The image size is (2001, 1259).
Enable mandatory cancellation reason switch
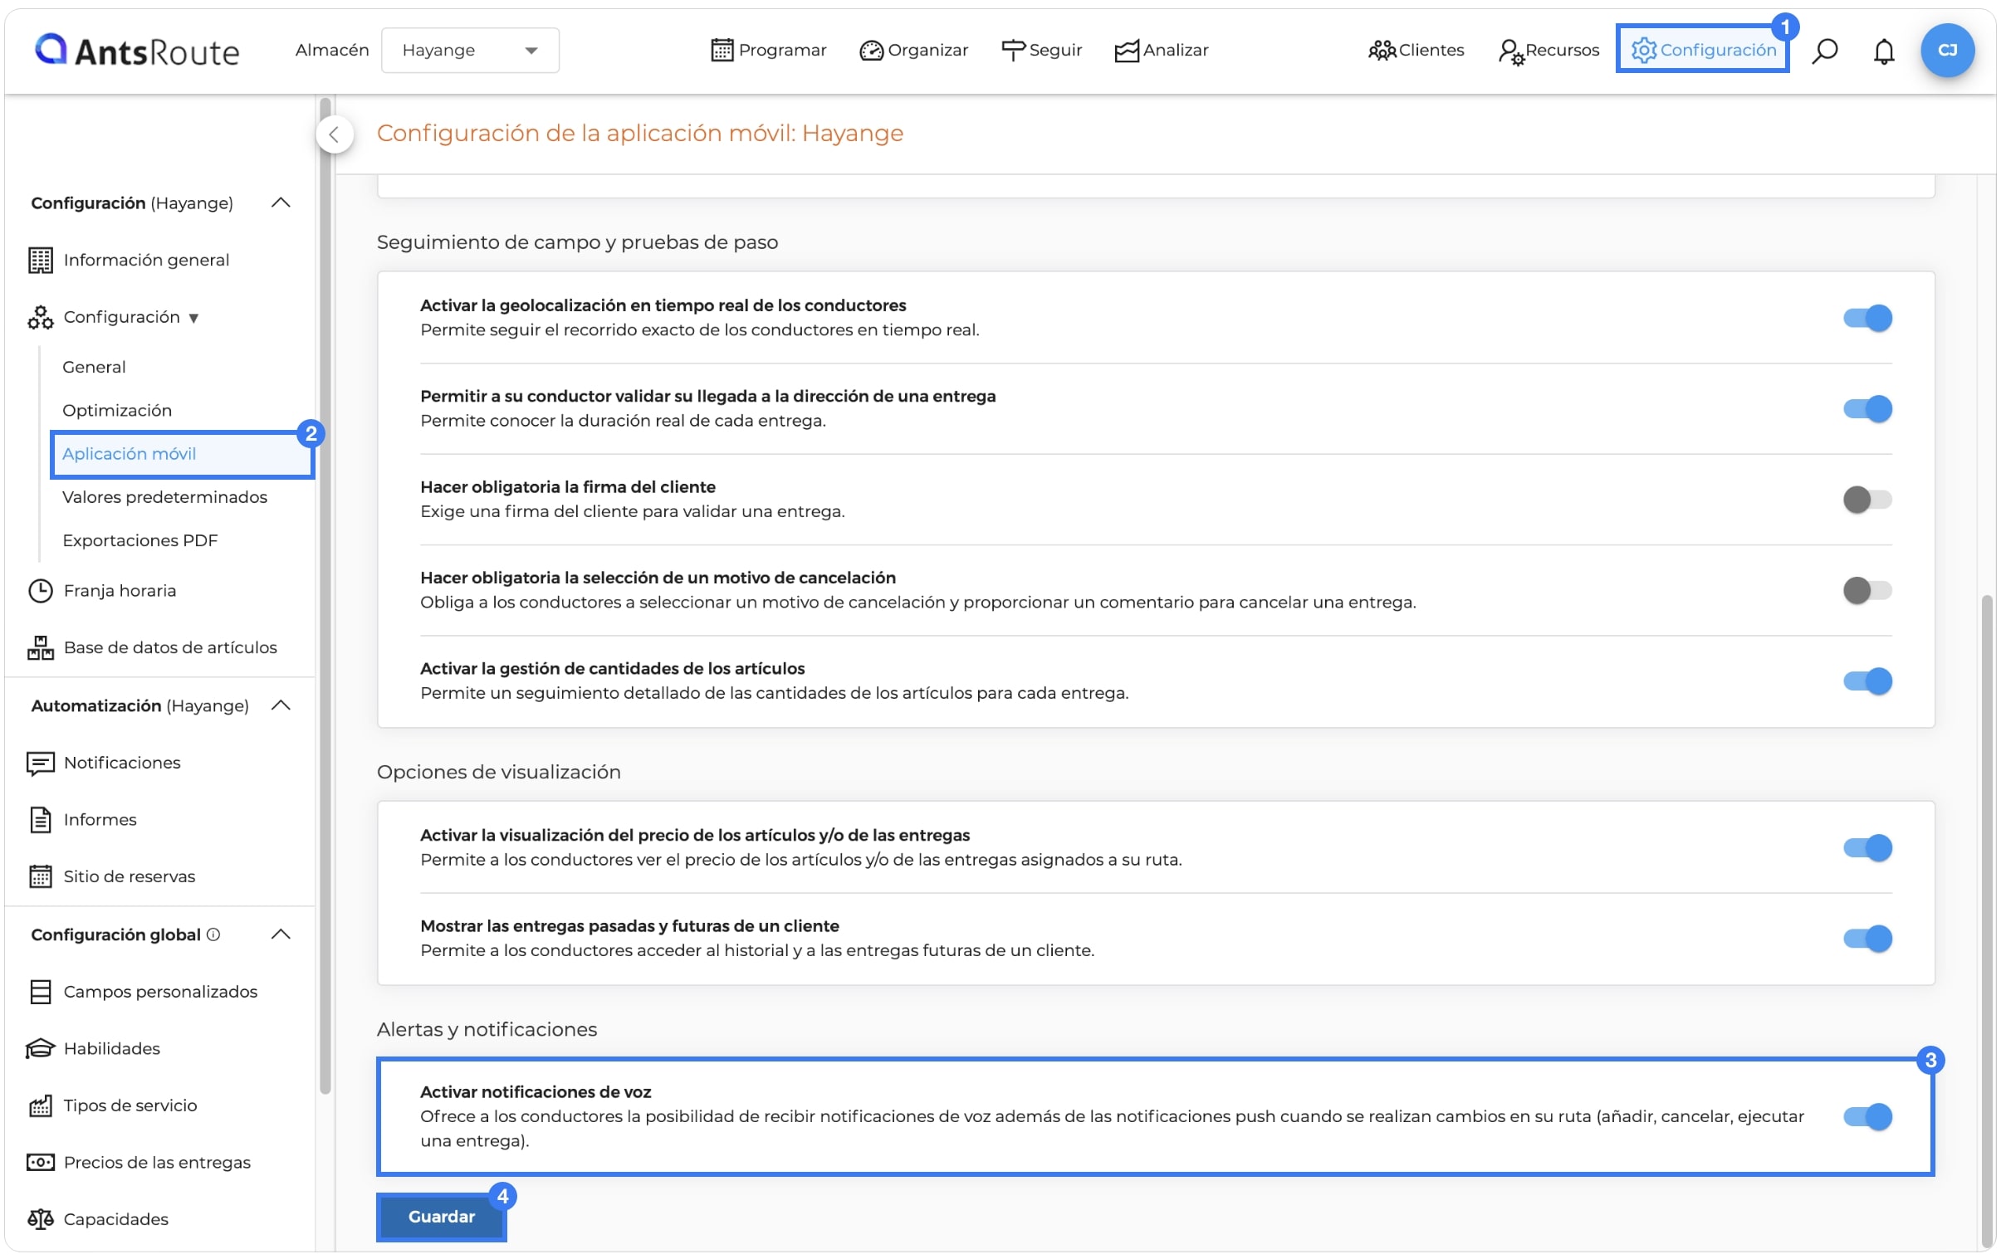(x=1867, y=590)
